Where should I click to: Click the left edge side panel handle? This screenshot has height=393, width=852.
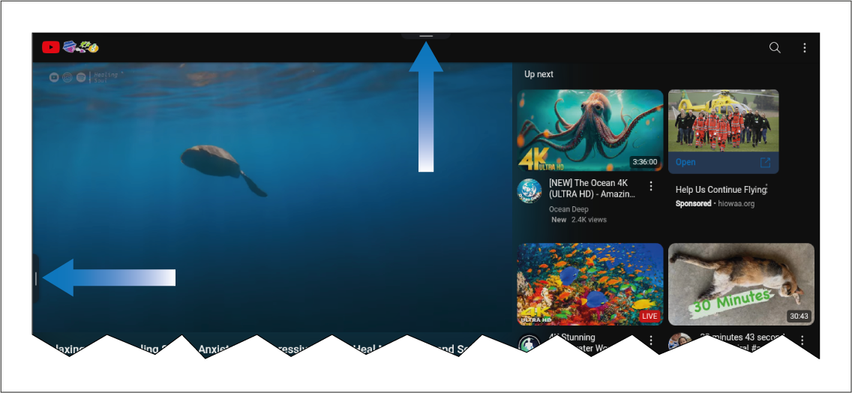click(x=36, y=279)
